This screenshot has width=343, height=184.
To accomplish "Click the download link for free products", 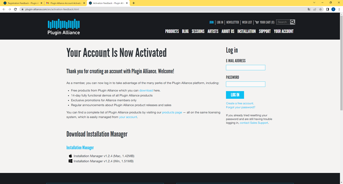I will 146,90.
